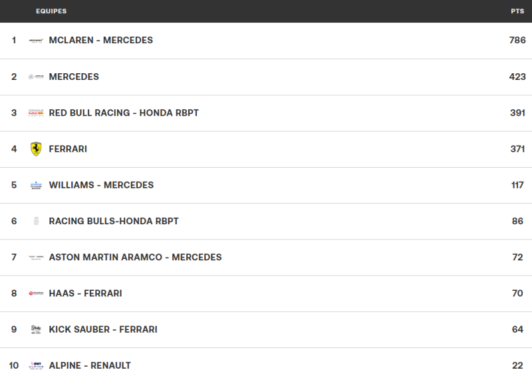Viewport: 532px width, 380px height.
Task: Open the Williams - Mercedes team link
Action: point(102,185)
